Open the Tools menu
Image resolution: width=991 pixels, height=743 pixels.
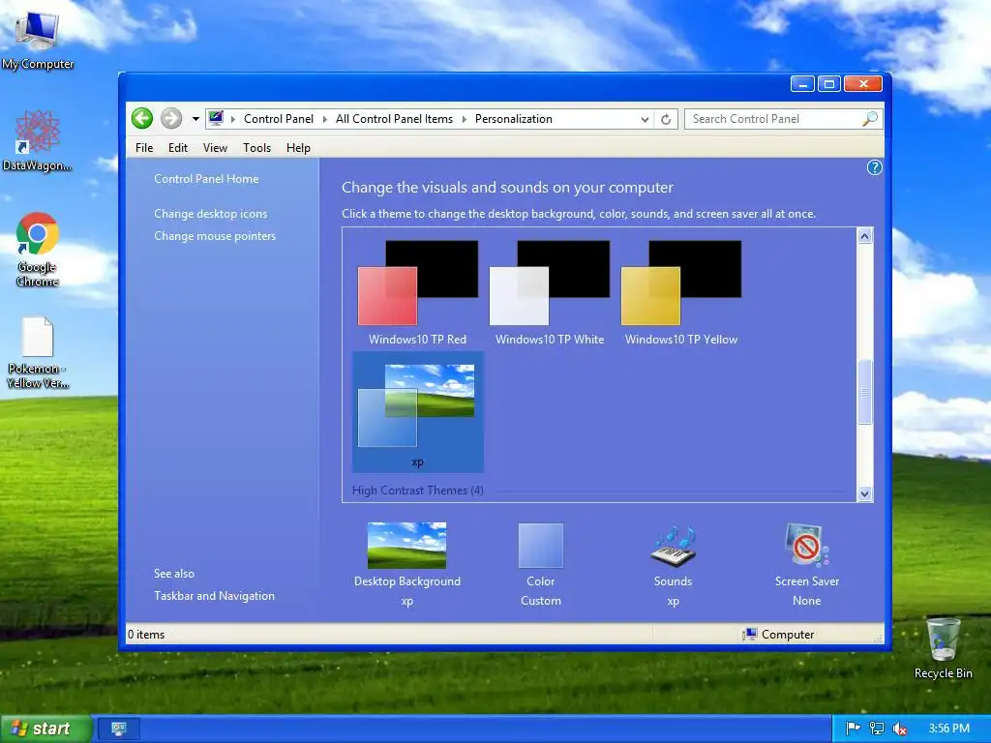256,148
